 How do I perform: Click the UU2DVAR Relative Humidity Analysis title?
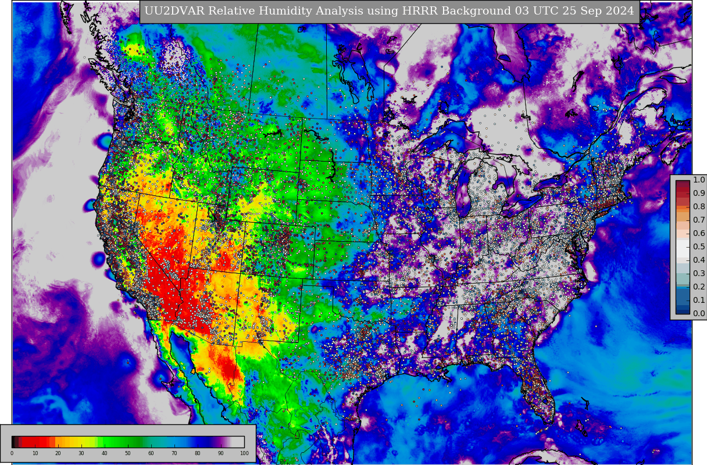click(389, 11)
